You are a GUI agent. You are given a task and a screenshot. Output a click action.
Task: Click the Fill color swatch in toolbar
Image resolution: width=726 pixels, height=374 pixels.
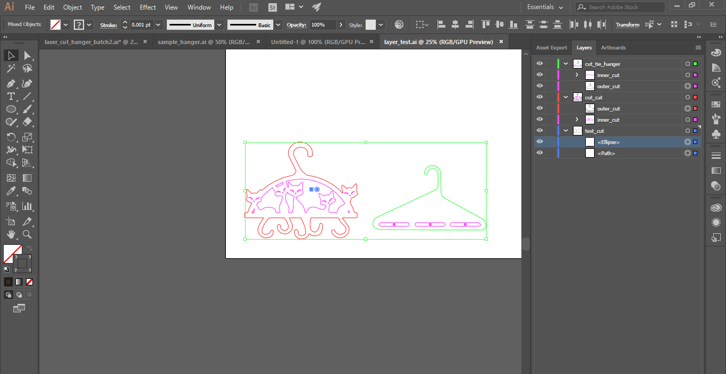(x=12, y=253)
